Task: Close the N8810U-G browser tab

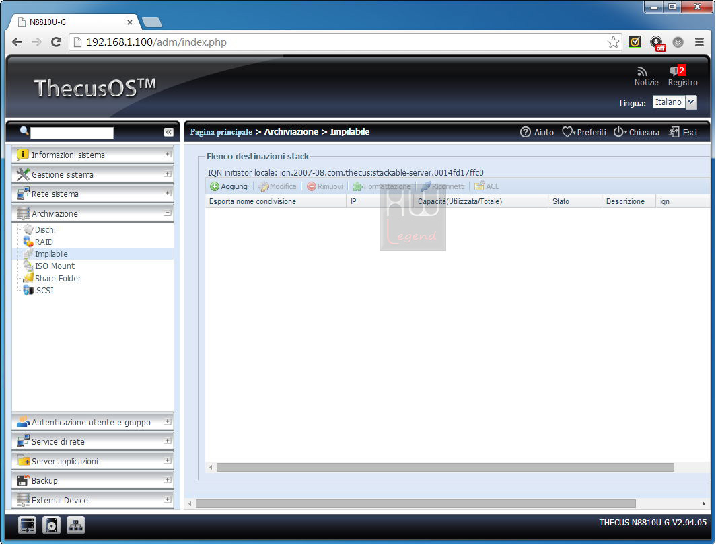Action: (130, 22)
